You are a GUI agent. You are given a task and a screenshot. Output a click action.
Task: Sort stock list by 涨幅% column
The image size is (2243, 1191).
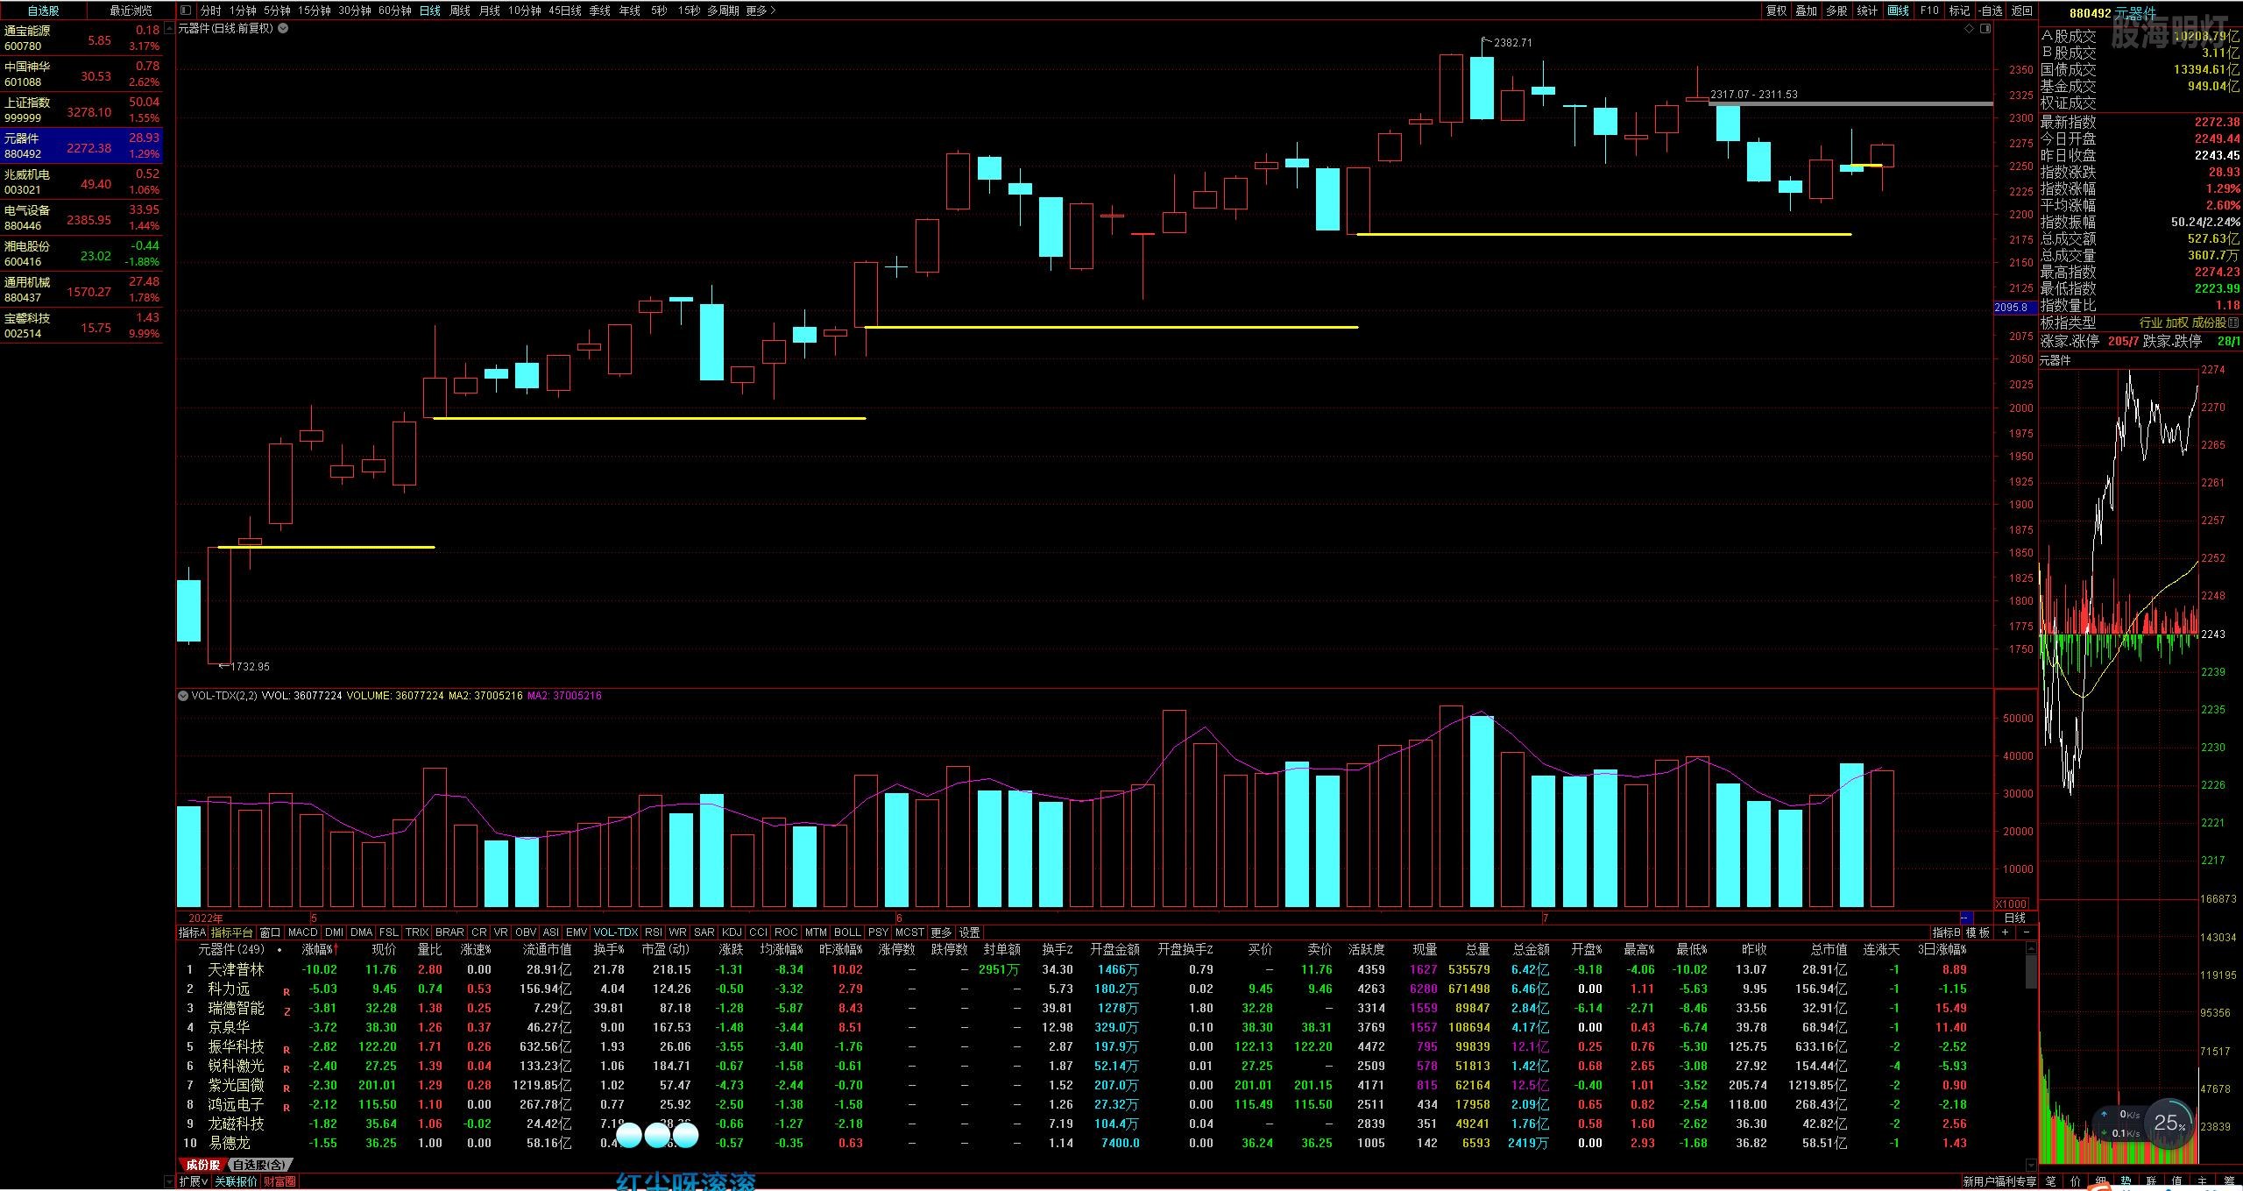(320, 949)
